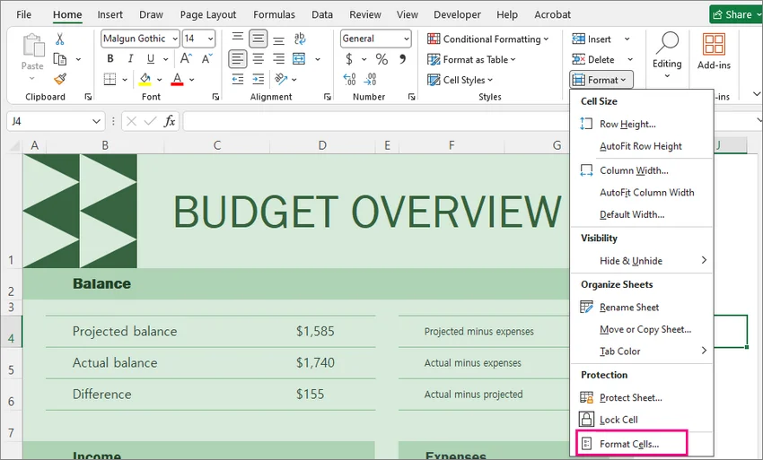The height and width of the screenshot is (460, 763).
Task: Open Format as Table dropdown
Action: coord(471,59)
